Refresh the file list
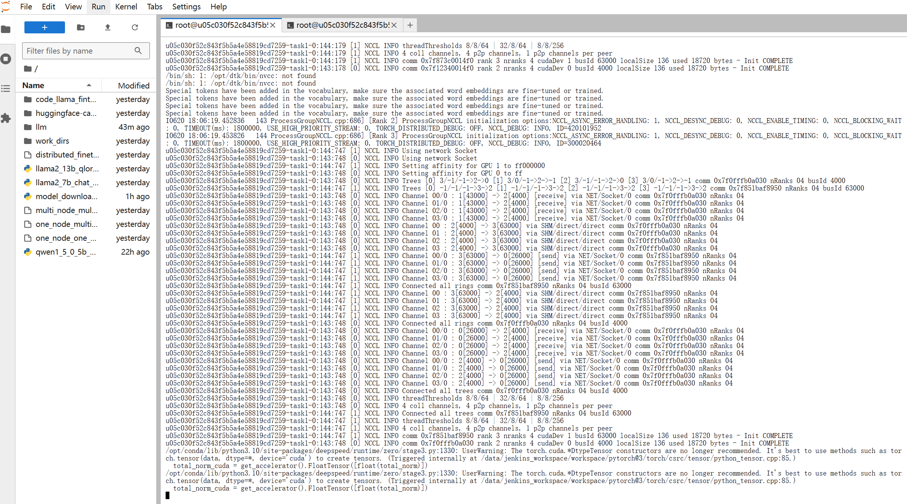Image resolution: width=907 pixels, height=504 pixels. point(135,27)
